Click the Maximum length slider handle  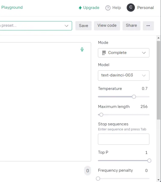tap(101, 115)
